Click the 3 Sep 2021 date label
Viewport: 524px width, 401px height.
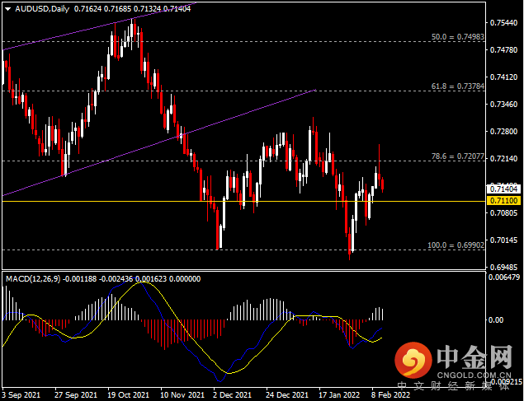(x=21, y=395)
